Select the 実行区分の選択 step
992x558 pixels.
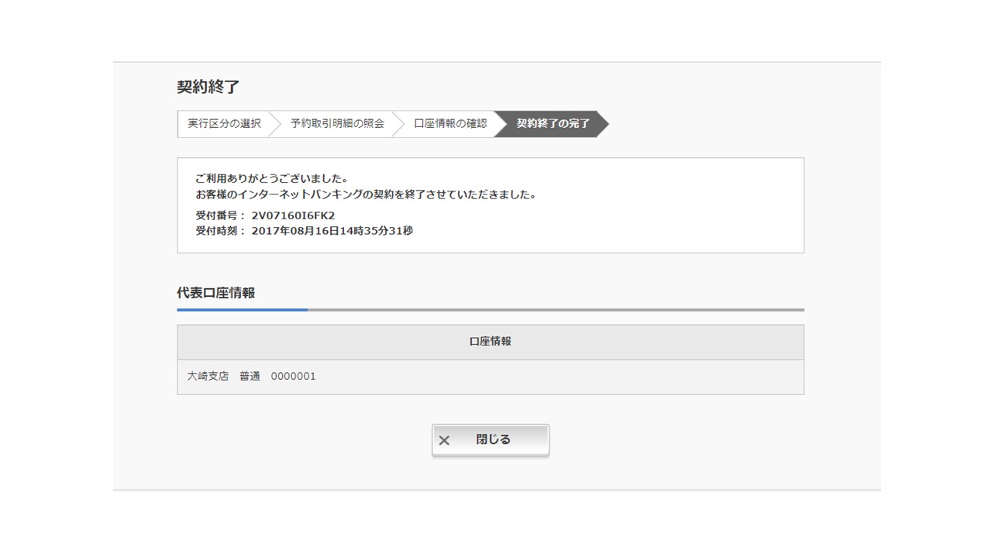pyautogui.click(x=224, y=123)
